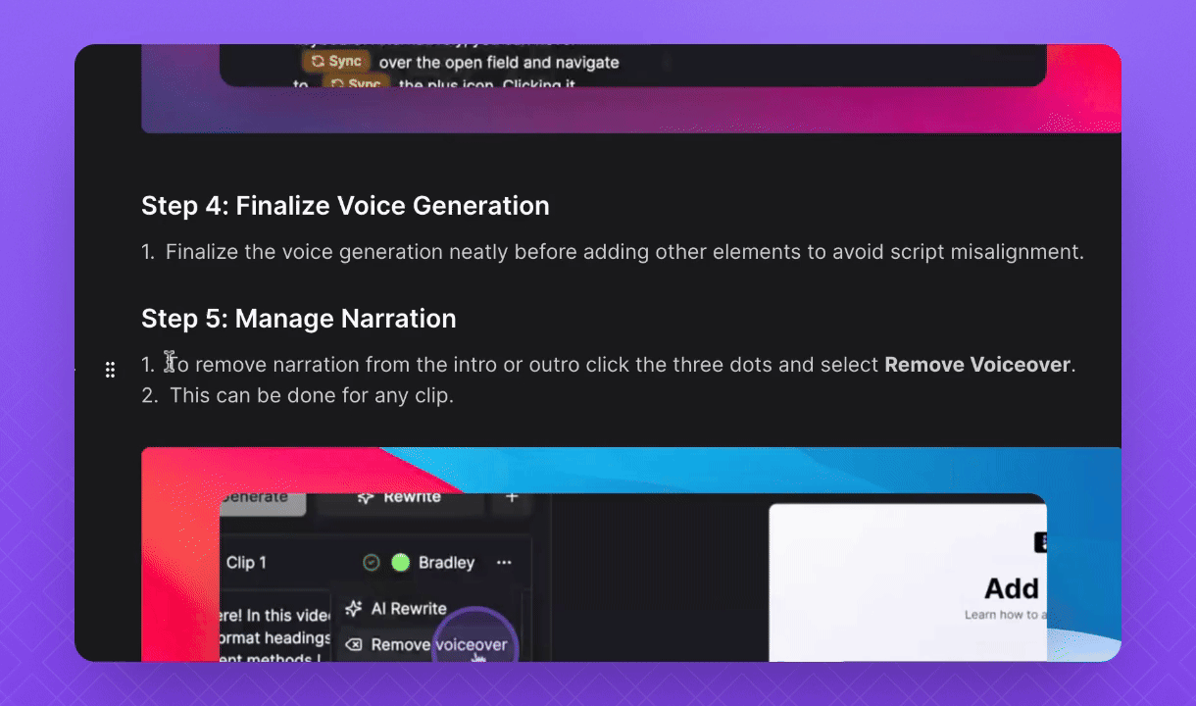This screenshot has height=706, width=1196.
Task: Click the six-dot drag handle beside Step 5 list
Action: point(110,370)
